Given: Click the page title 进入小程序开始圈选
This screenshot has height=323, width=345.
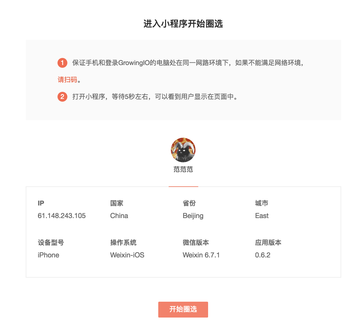Looking at the screenshot, I should (183, 24).
